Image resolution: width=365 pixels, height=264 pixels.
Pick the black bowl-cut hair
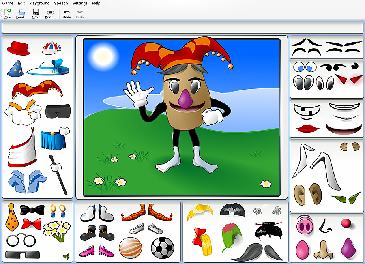(x=232, y=210)
